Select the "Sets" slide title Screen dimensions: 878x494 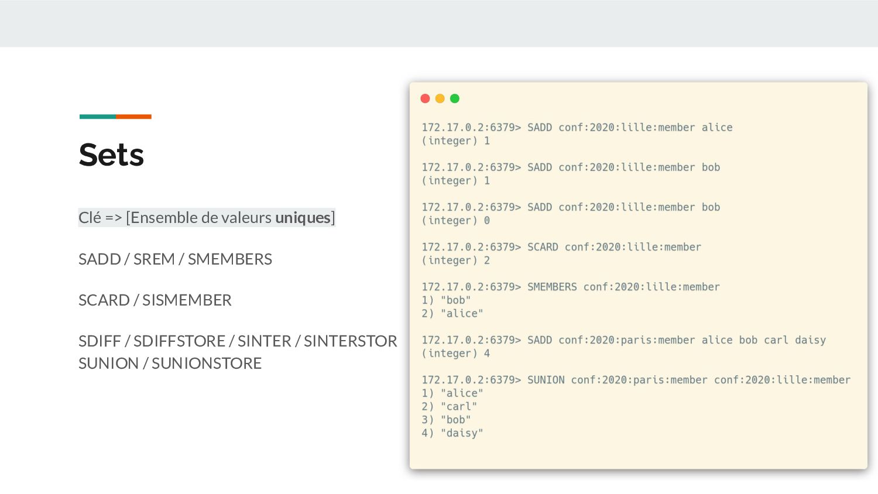pos(111,155)
